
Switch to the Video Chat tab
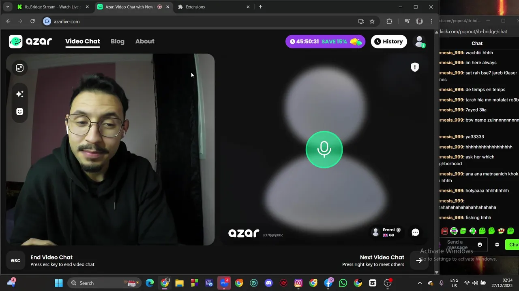pyautogui.click(x=83, y=41)
